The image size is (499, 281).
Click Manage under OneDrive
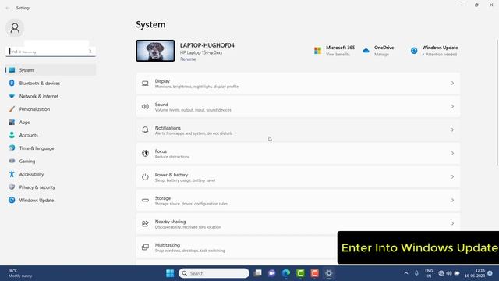click(381, 55)
